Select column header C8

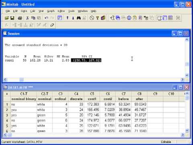[140, 94]
